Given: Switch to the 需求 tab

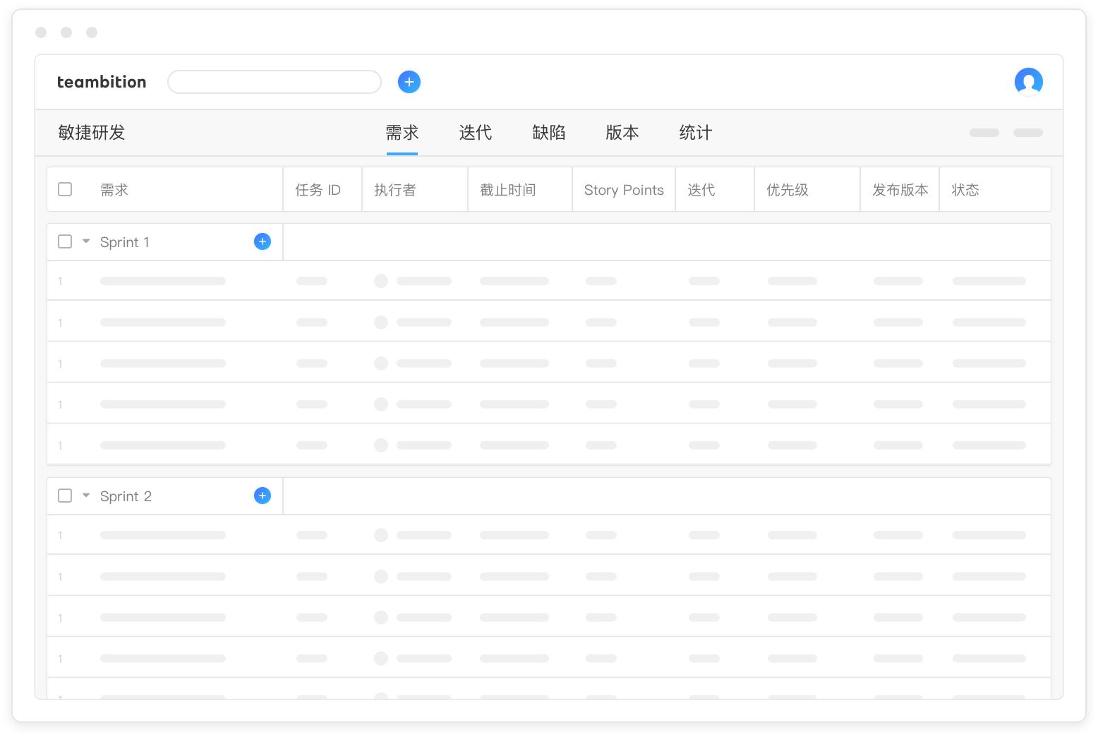Looking at the screenshot, I should 402,133.
